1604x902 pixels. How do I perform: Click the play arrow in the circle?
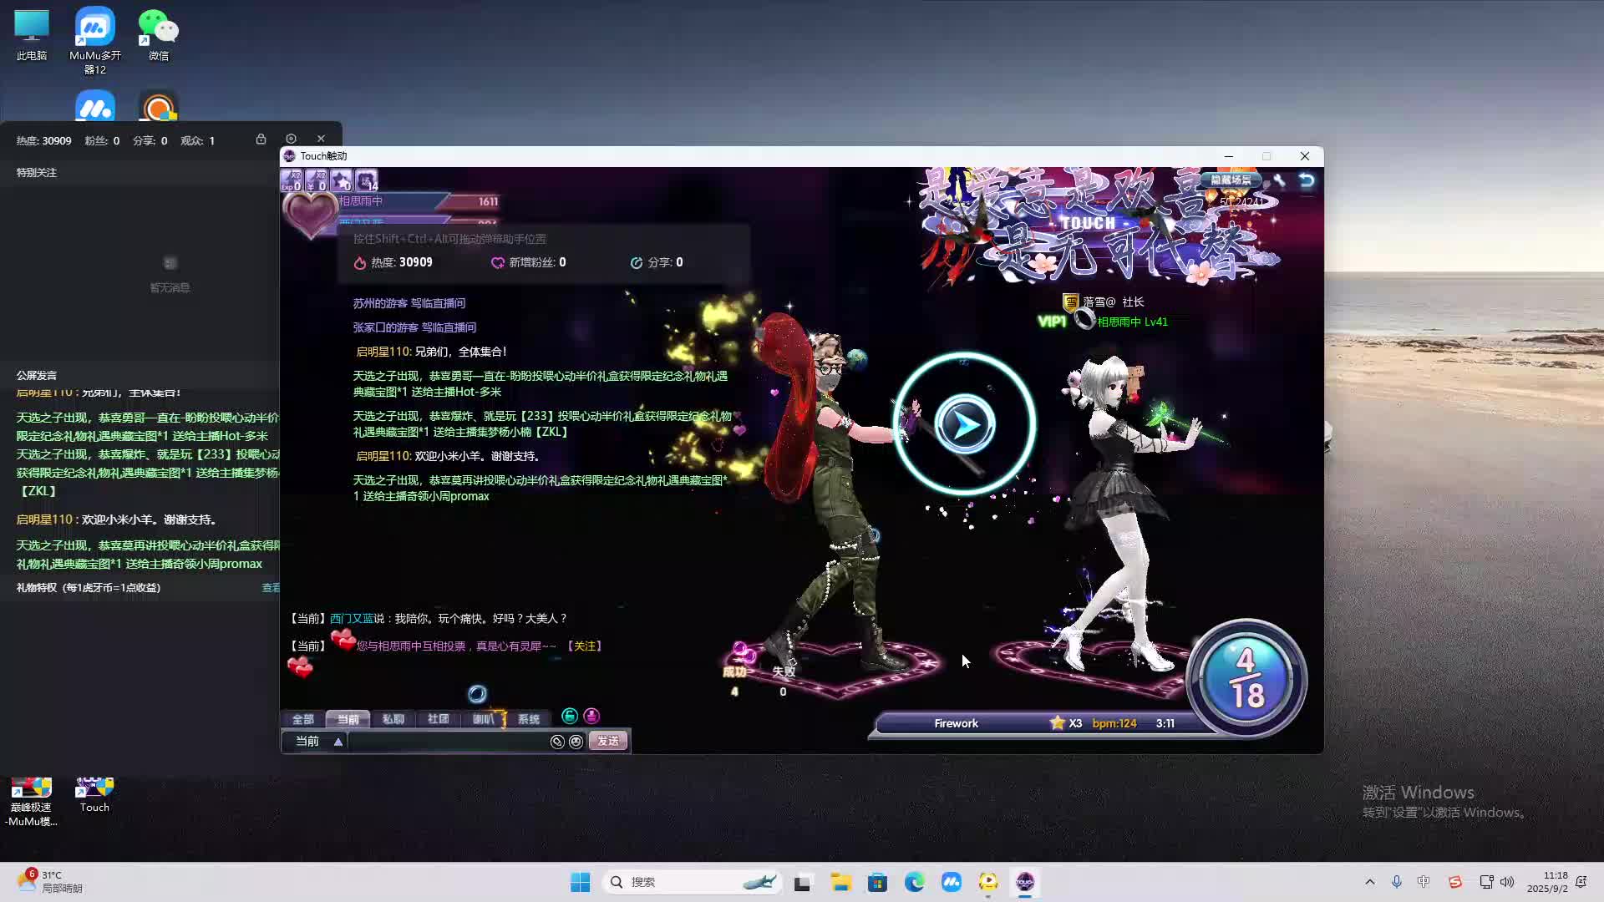[x=965, y=425]
